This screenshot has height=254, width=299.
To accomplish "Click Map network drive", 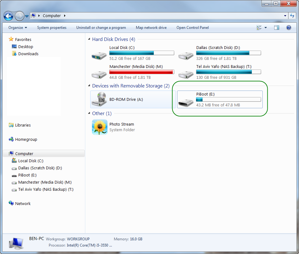I will click(151, 28).
